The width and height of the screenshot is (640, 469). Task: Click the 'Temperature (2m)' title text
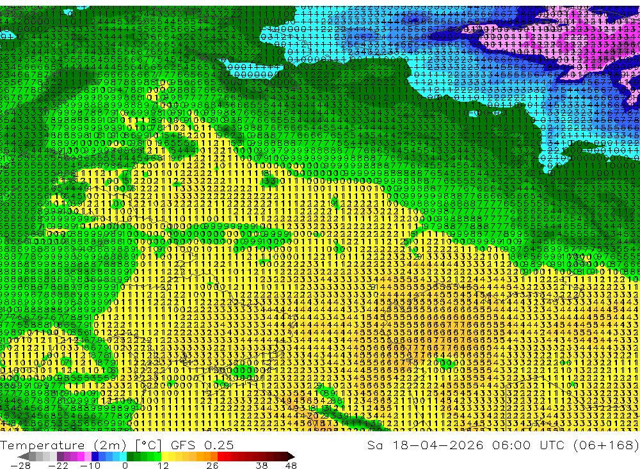(x=63, y=445)
